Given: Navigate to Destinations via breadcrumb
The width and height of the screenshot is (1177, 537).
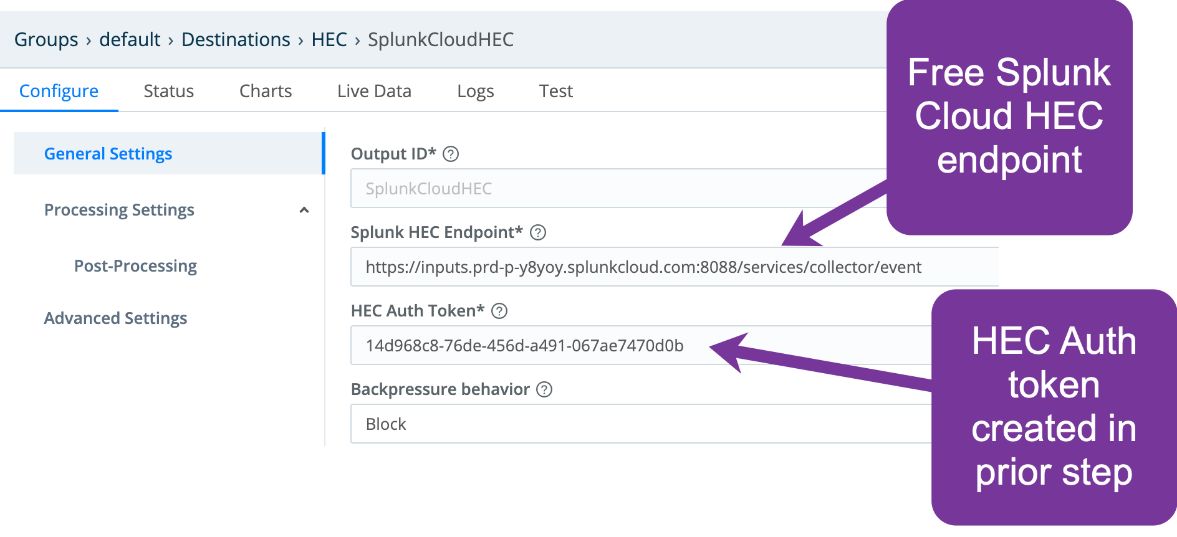Looking at the screenshot, I should click(236, 39).
